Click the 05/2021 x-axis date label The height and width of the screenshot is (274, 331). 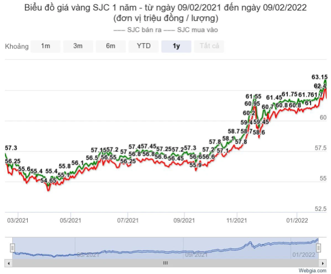tap(70, 220)
